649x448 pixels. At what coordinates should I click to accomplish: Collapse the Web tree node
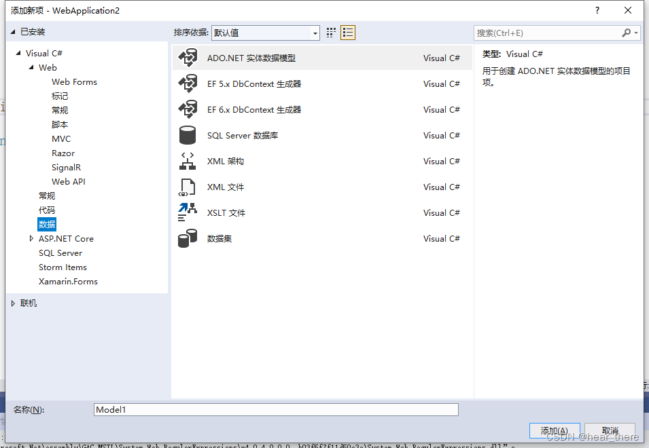click(x=31, y=67)
